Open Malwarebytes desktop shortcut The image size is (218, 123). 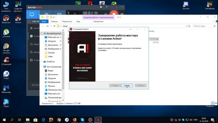[x=6, y=89]
